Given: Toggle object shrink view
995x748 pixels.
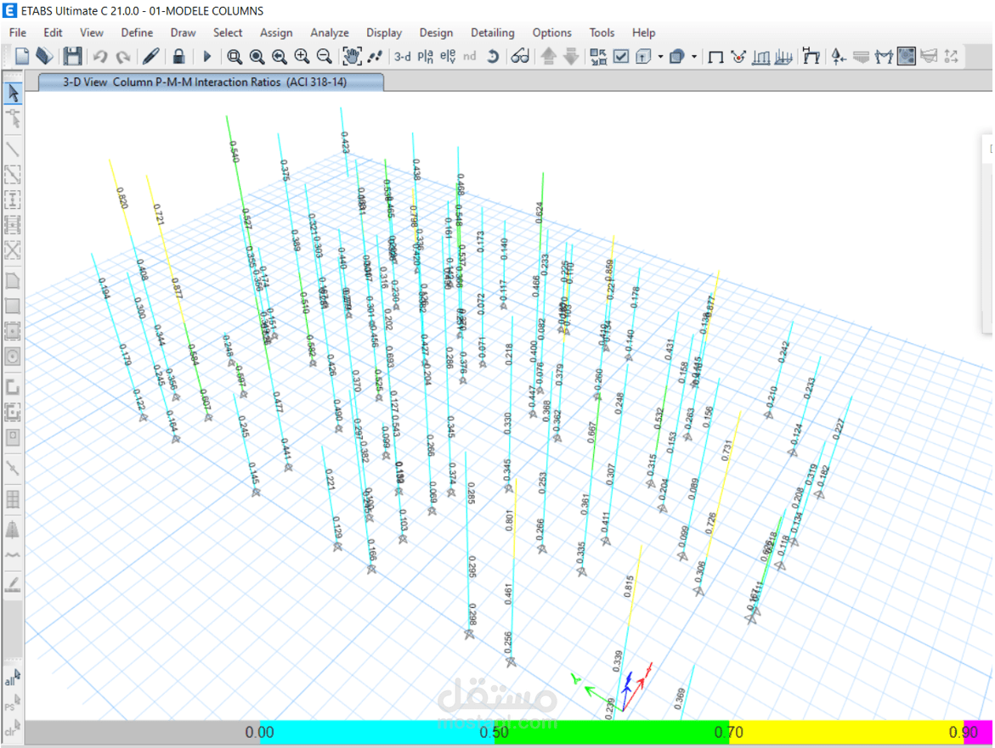Looking at the screenshot, I should click(x=598, y=56).
